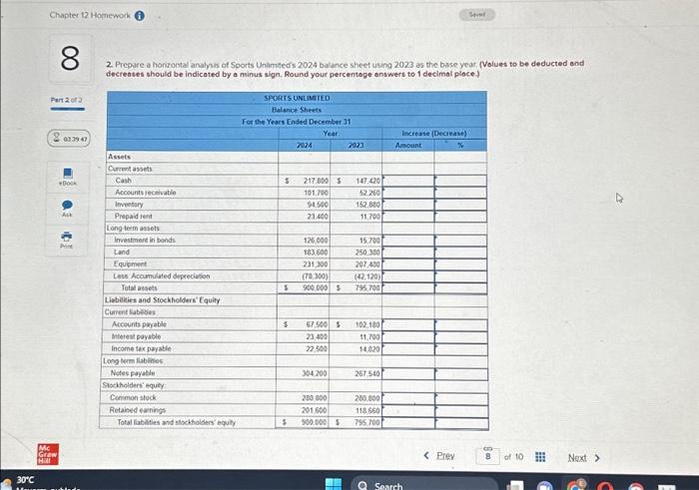Go to the Prev question
This screenshot has height=490, width=699.
coord(445,456)
